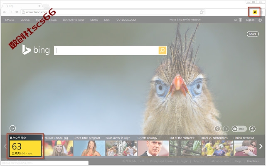Click Sign in
This screenshot has width=266, height=166.
click(250, 20)
